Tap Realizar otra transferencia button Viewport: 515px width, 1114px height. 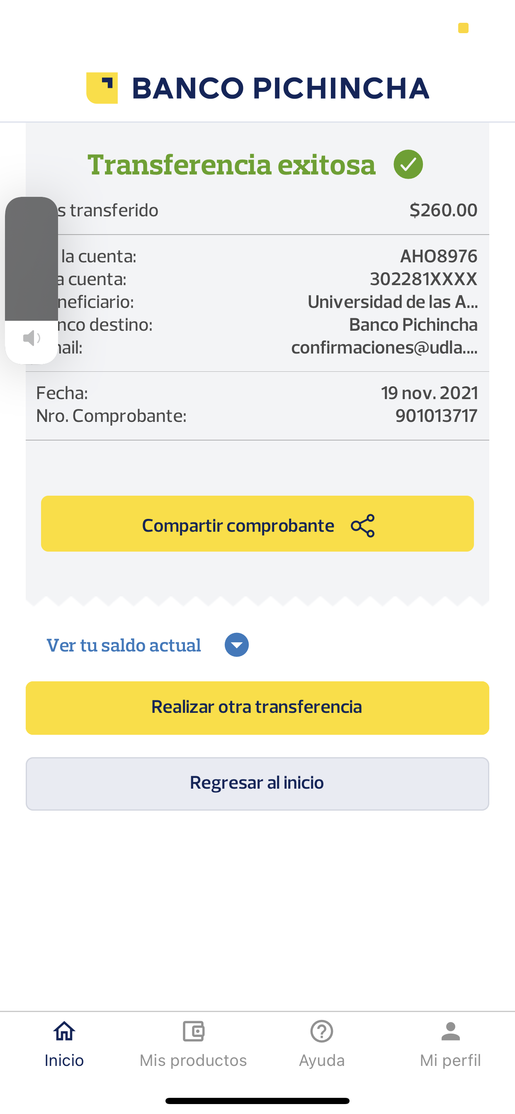(x=257, y=707)
